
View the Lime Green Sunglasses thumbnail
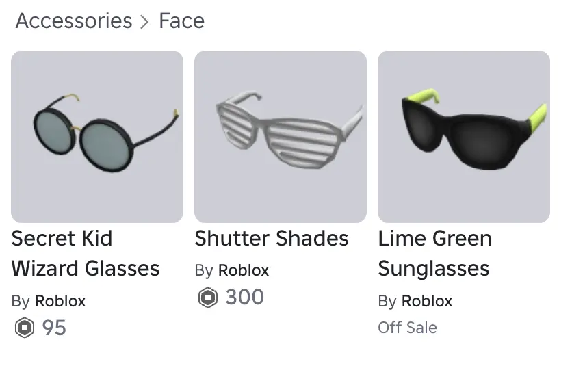[x=464, y=137]
